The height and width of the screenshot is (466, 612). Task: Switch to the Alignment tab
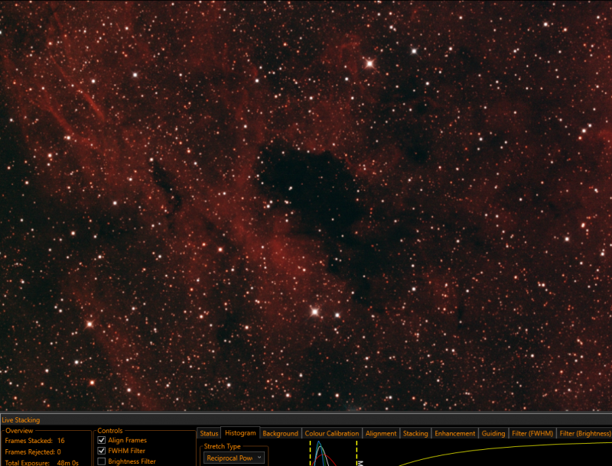coord(381,433)
